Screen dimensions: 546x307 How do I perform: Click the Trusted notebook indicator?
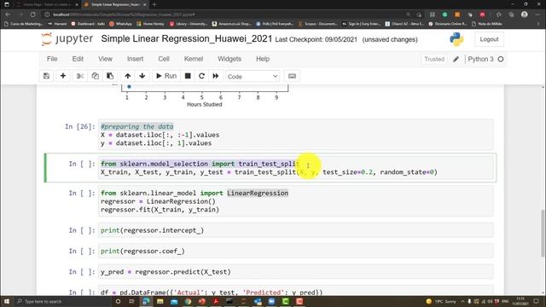click(434, 59)
